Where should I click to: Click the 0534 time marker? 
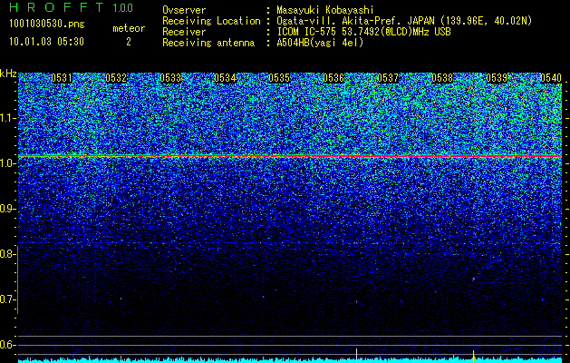[x=225, y=78]
